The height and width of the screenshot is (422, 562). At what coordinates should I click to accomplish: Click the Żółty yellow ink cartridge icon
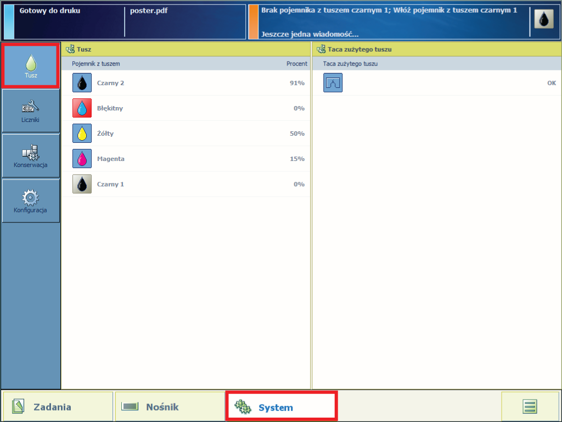point(82,133)
